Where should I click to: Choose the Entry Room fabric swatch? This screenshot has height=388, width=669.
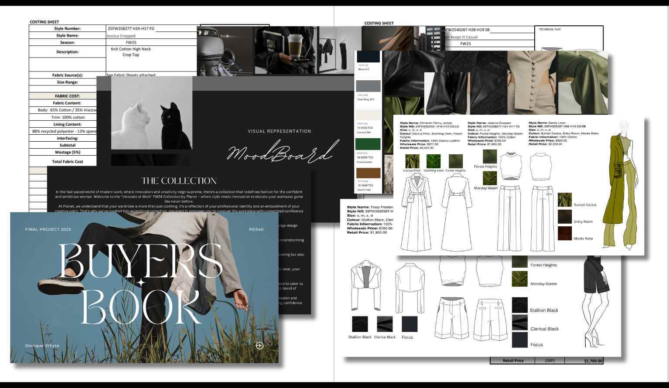(x=565, y=217)
